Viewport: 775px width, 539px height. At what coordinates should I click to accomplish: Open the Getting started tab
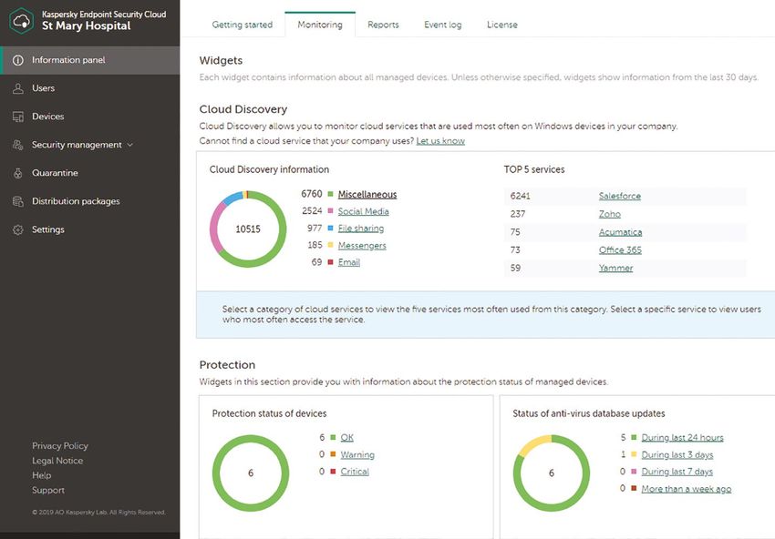coord(243,25)
